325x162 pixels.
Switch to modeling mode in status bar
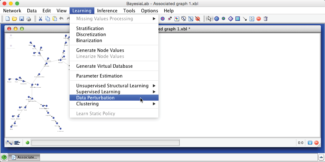click(x=10, y=143)
